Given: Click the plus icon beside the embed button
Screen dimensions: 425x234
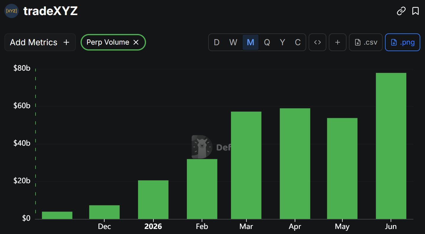Looking at the screenshot, I should (338, 42).
